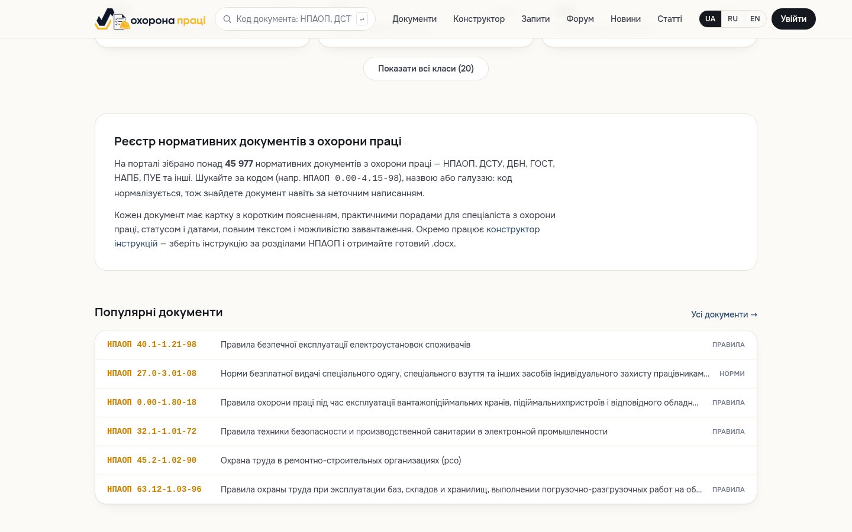Expand all classes with Показати всі класи (20)

click(426, 69)
